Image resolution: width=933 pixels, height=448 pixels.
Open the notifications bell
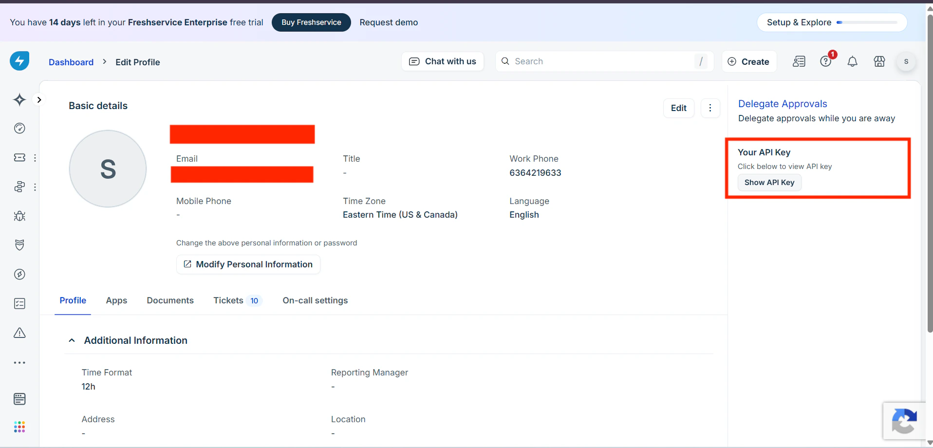tap(853, 61)
